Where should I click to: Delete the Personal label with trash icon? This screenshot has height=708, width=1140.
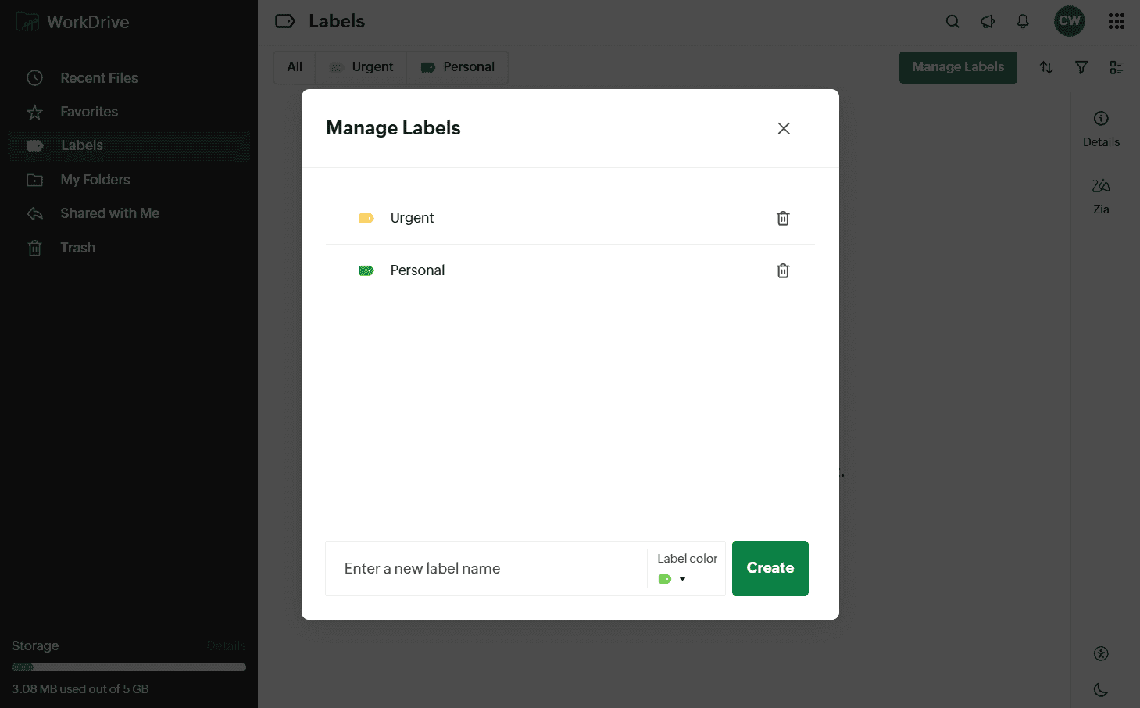coord(783,270)
